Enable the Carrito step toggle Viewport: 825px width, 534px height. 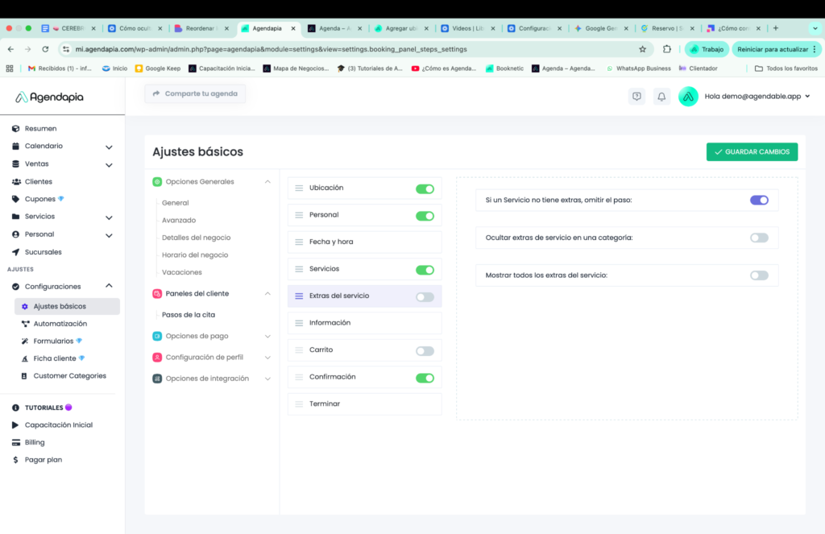(x=425, y=351)
